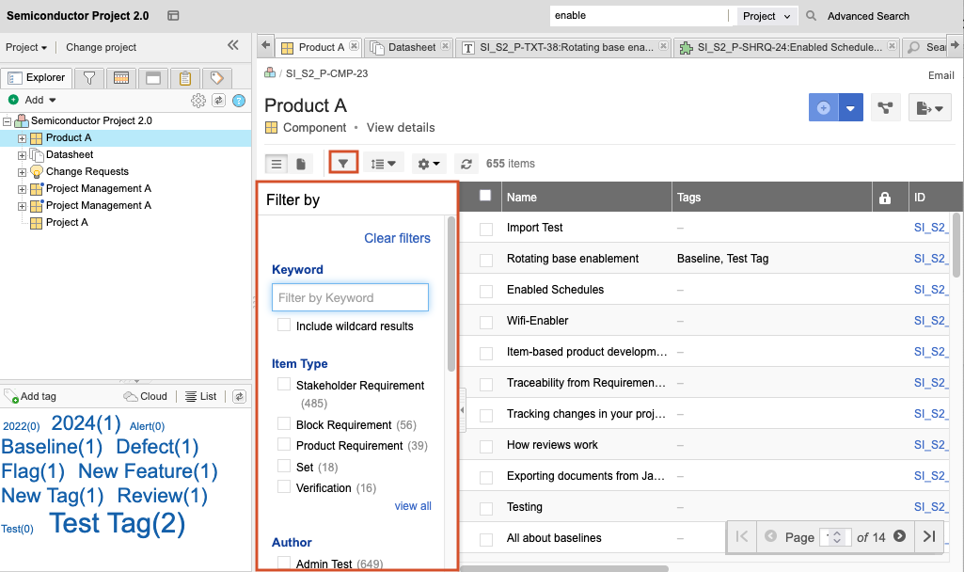
Task: Click view all item types link
Action: point(413,506)
